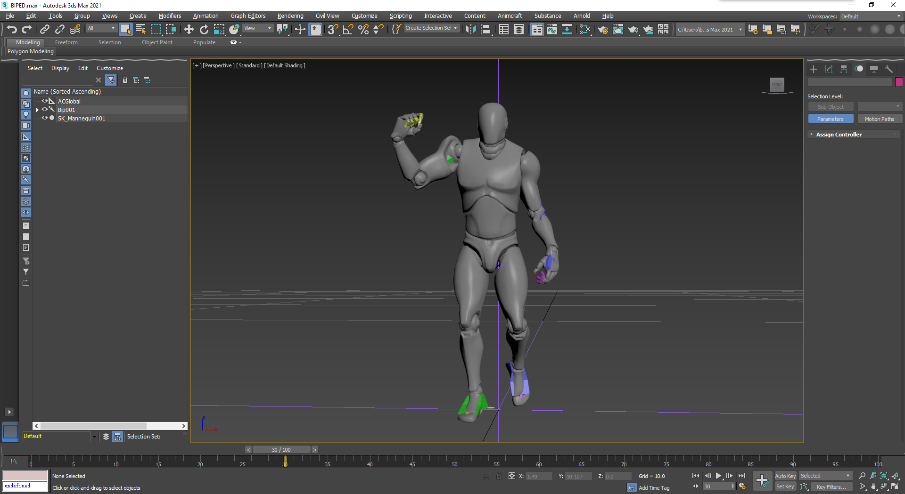Image resolution: width=905 pixels, height=494 pixels.
Task: Toggle the Angle Snap icon
Action: [x=348, y=30]
